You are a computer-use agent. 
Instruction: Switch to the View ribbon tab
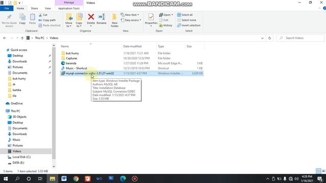tap(47, 8)
